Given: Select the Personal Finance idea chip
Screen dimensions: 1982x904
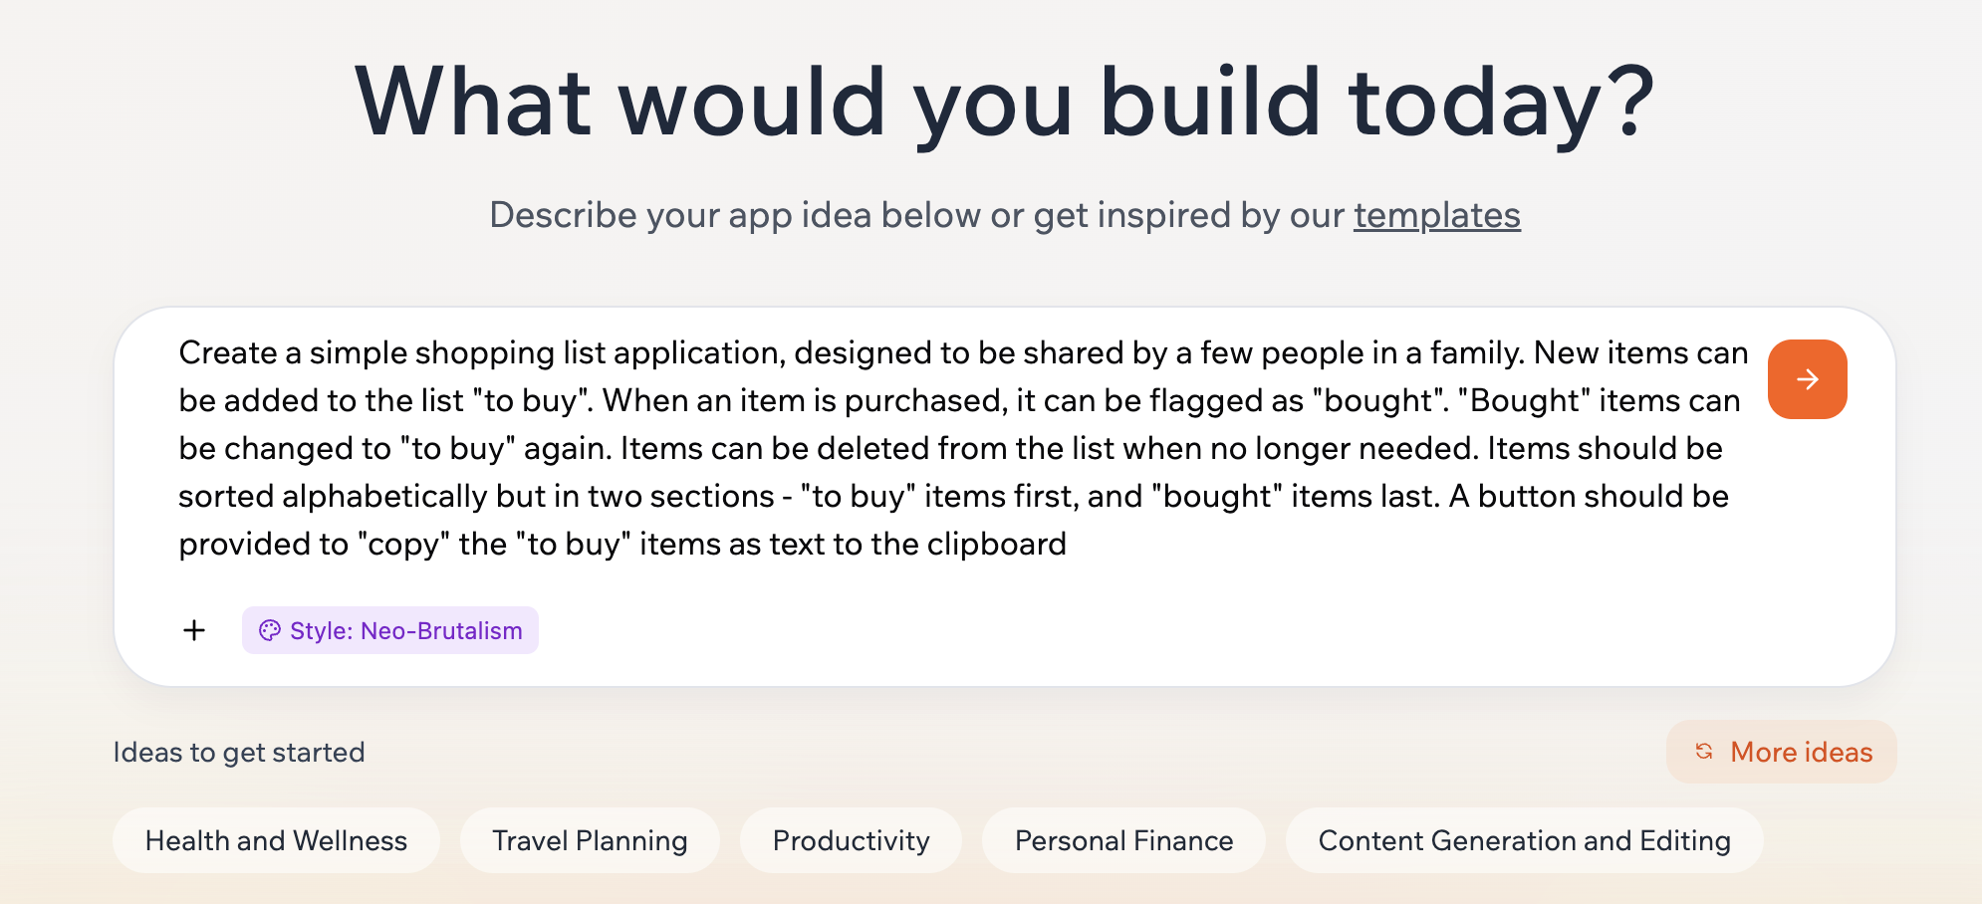Looking at the screenshot, I should (1123, 840).
